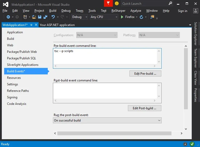Open the red notifications flag icon
Screen dimensions: 200x147
[108, 3]
